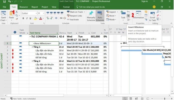The width and height of the screenshot is (174, 100).
Task: Click the Sign in link
Action: (x=144, y=1)
